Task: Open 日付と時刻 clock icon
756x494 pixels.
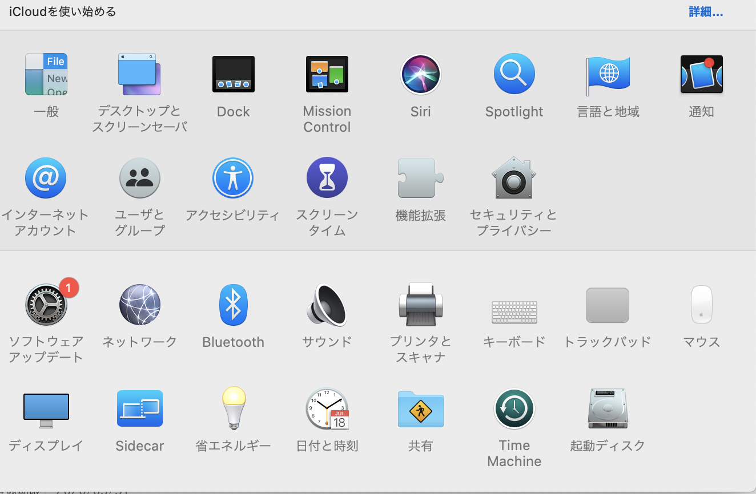Action: click(327, 408)
